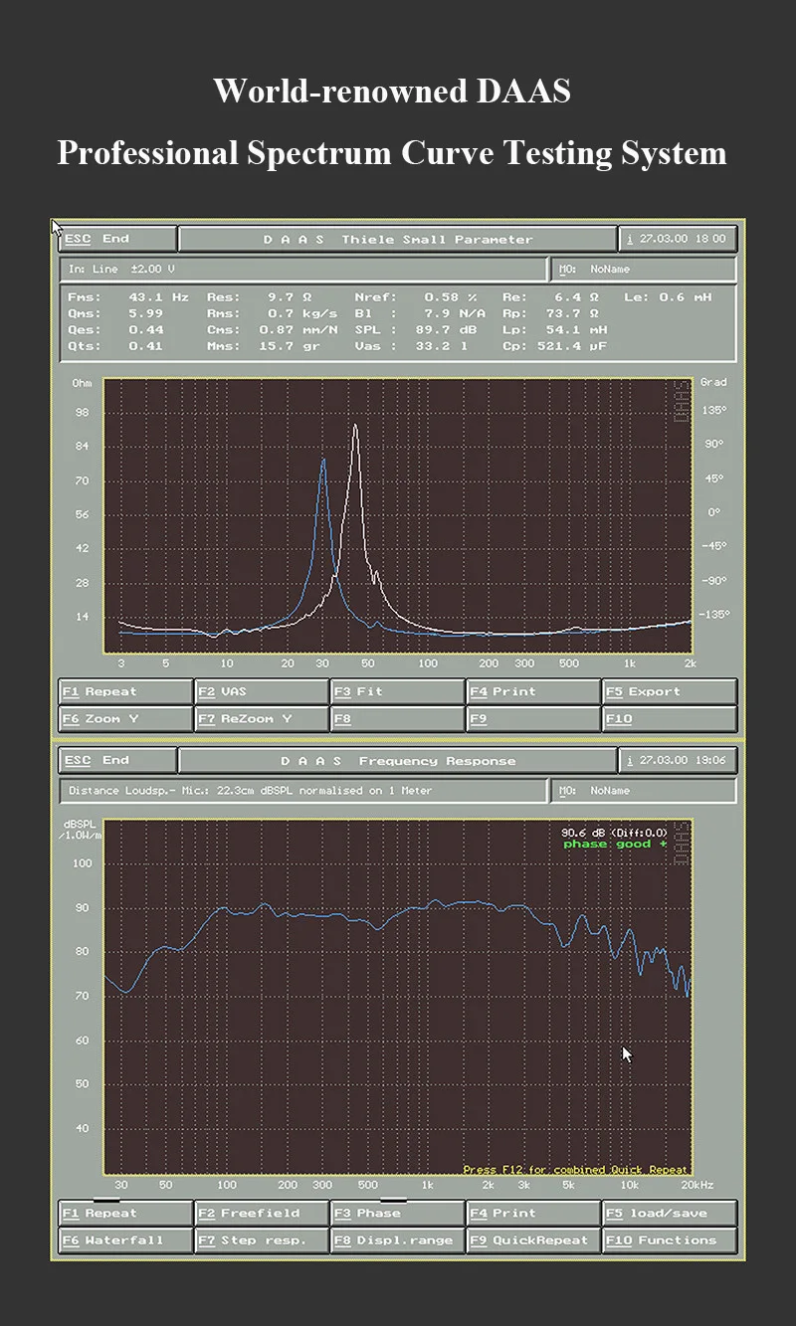Click 'MO: NoName' field in Frequency Response window

pos(644,791)
